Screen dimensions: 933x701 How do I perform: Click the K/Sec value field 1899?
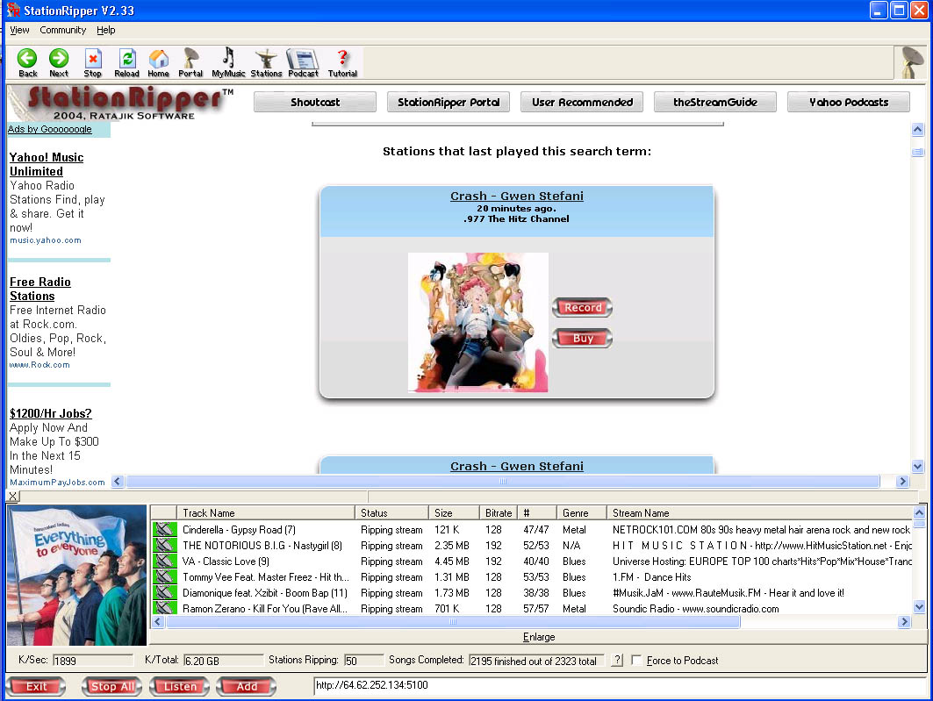93,661
